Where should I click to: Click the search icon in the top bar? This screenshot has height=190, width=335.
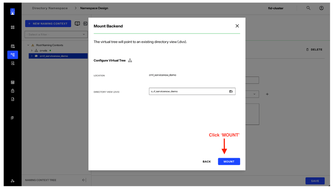click(x=308, y=8)
